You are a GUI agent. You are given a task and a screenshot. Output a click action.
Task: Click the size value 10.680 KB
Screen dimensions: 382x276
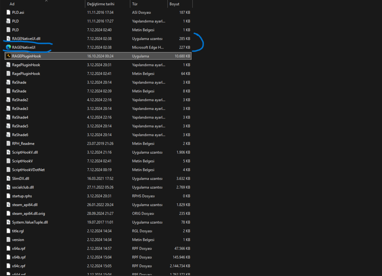point(182,56)
